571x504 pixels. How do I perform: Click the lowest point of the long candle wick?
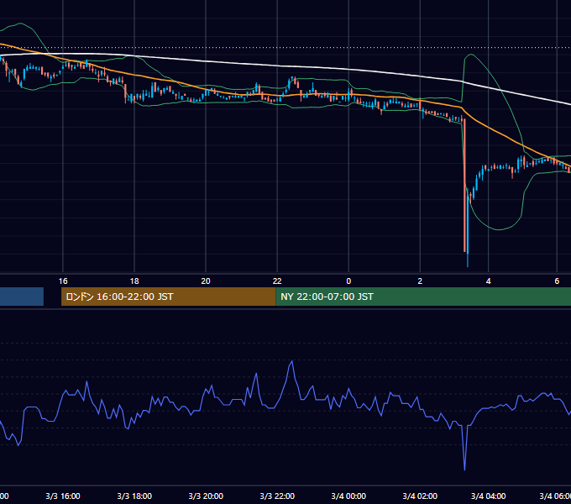468,266
